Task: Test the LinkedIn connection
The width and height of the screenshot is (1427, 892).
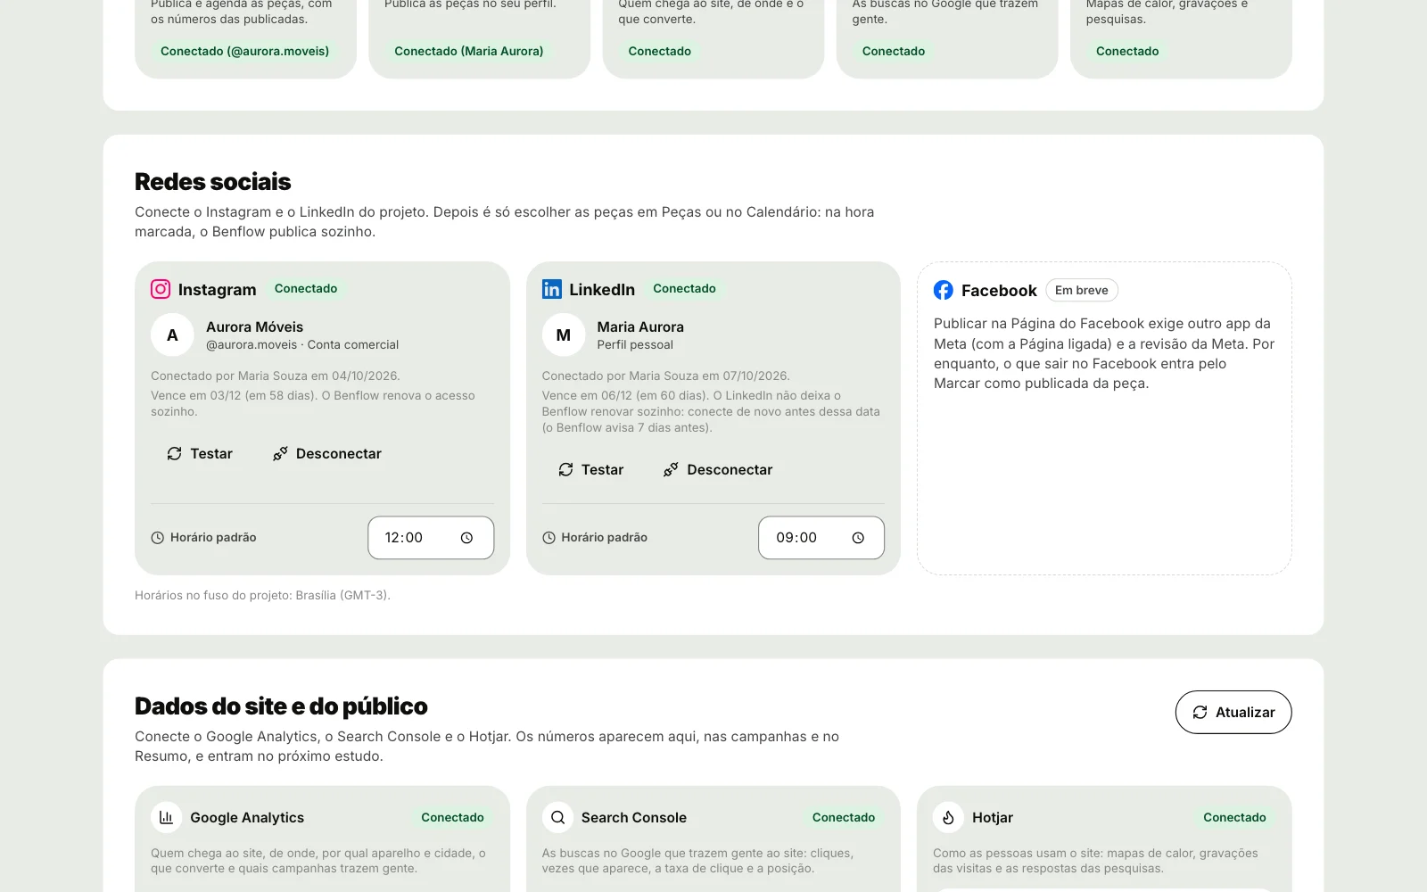Action: [x=591, y=470]
